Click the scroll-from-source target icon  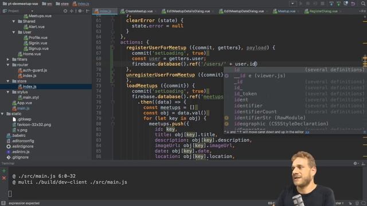(65, 11)
